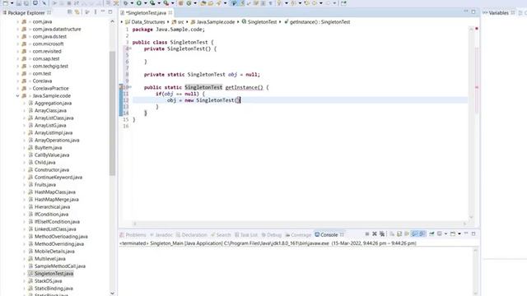Expand the com.java package node
527x296 pixels.
point(17,21)
